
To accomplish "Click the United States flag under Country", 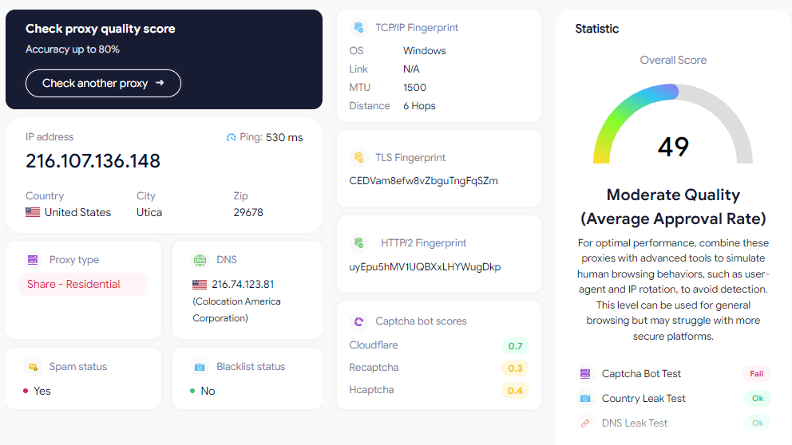I will [33, 212].
